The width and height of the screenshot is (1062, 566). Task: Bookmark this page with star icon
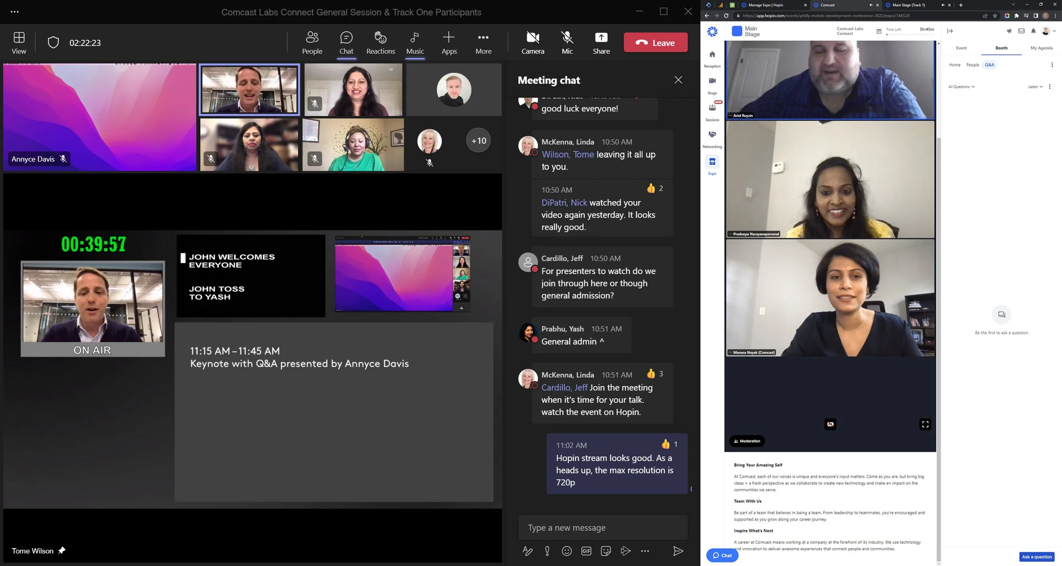994,16
